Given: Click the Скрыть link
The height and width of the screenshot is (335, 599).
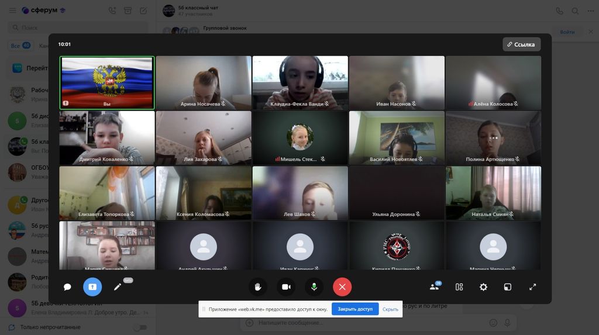Looking at the screenshot, I should (x=390, y=309).
